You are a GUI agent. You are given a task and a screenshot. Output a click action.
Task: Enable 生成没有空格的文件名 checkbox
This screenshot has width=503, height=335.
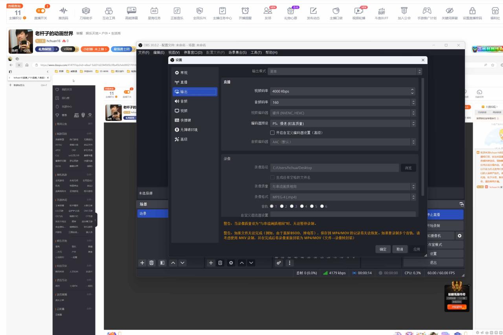click(272, 178)
